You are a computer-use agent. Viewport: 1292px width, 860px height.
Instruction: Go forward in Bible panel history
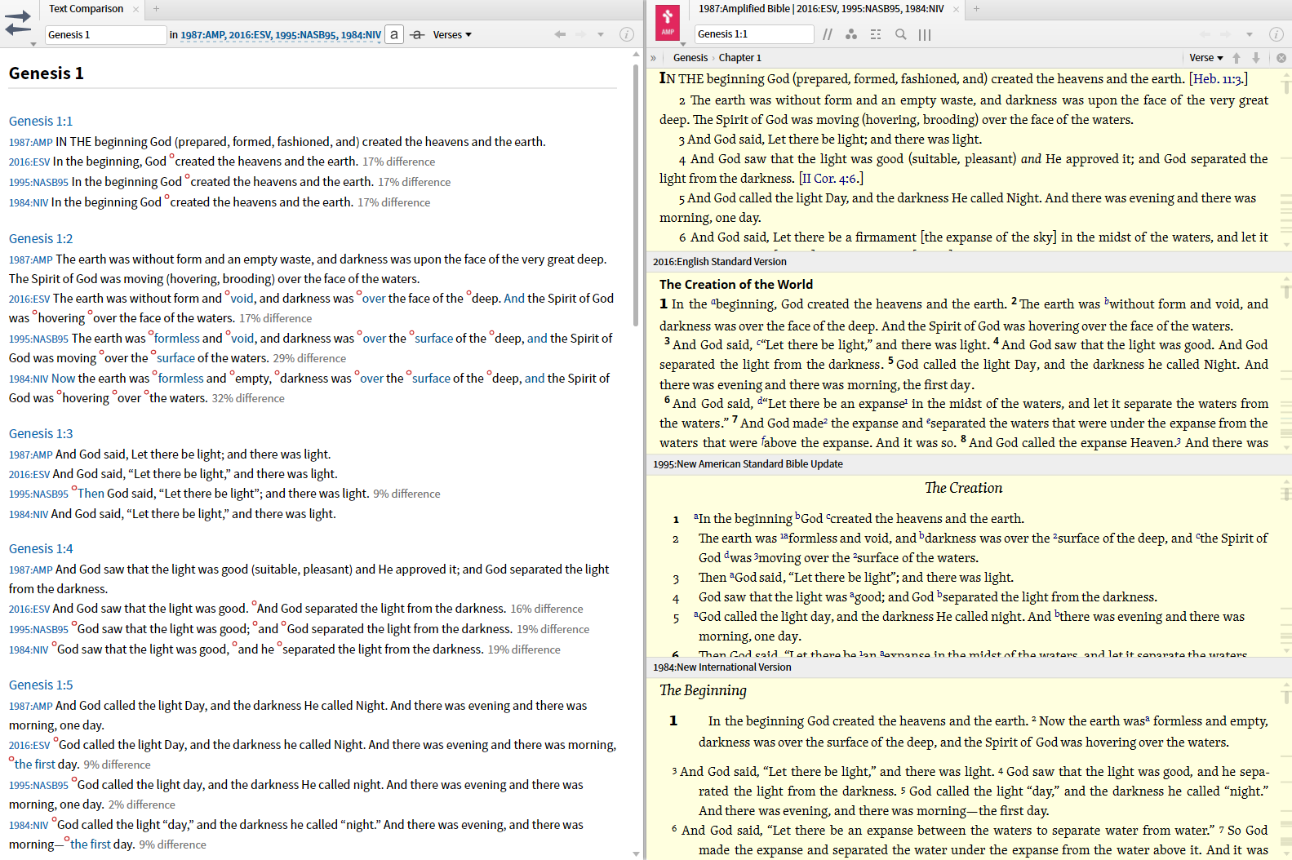(1227, 34)
